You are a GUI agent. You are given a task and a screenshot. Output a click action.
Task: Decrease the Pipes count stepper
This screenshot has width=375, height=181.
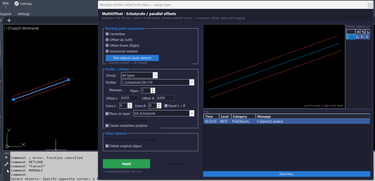(x=153, y=92)
